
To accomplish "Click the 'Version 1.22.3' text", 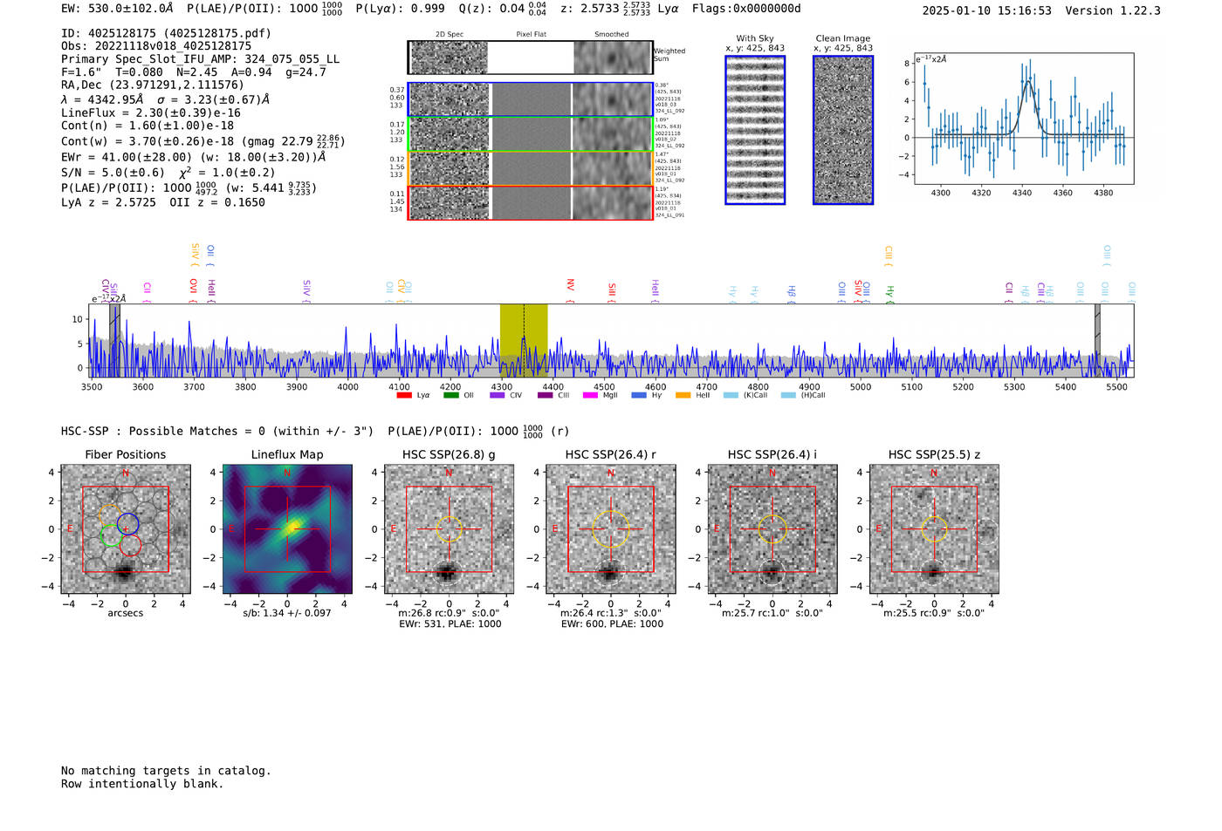I will click(x=1113, y=11).
